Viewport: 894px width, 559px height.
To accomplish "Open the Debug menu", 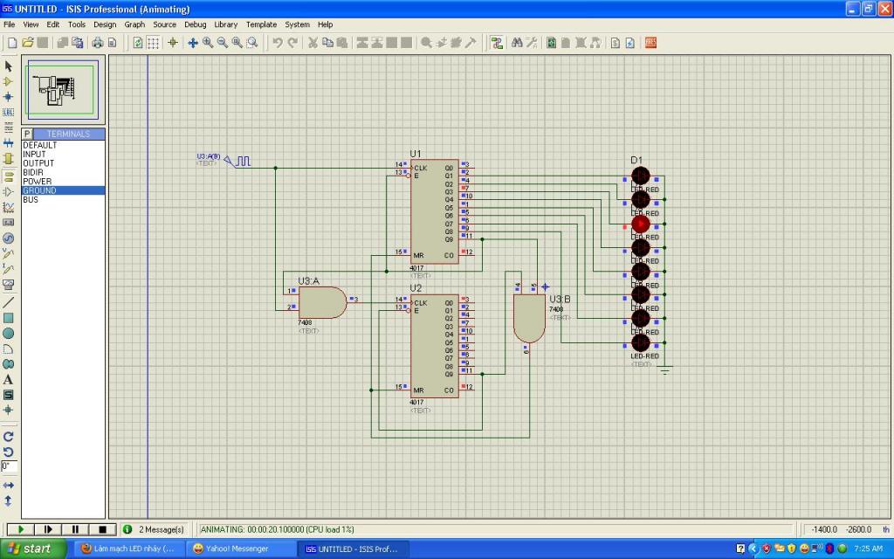I will 195,24.
